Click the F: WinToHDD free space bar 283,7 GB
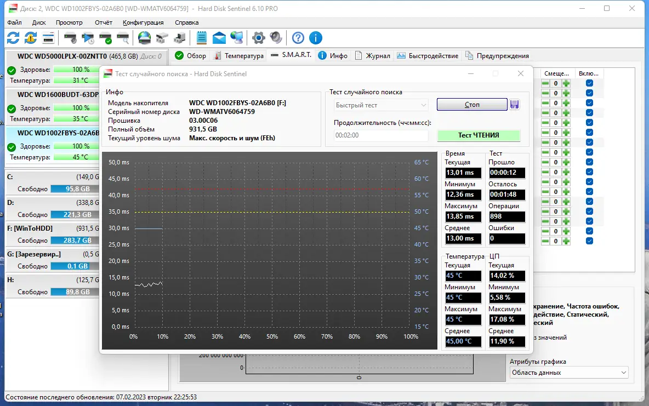The height and width of the screenshot is (406, 649). (75, 240)
